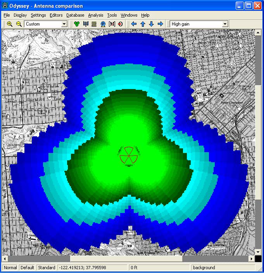Click the red sector antenna site marker

(x=127, y=156)
